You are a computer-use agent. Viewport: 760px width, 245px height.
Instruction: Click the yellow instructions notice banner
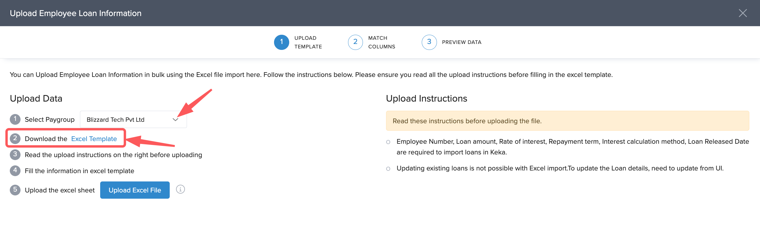coord(567,121)
